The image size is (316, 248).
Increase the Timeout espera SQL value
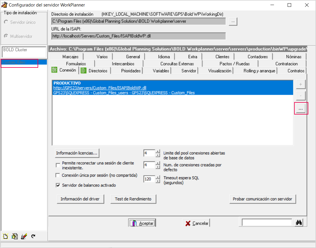point(158,177)
